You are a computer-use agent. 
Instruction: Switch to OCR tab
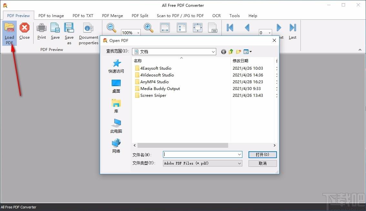point(216,15)
